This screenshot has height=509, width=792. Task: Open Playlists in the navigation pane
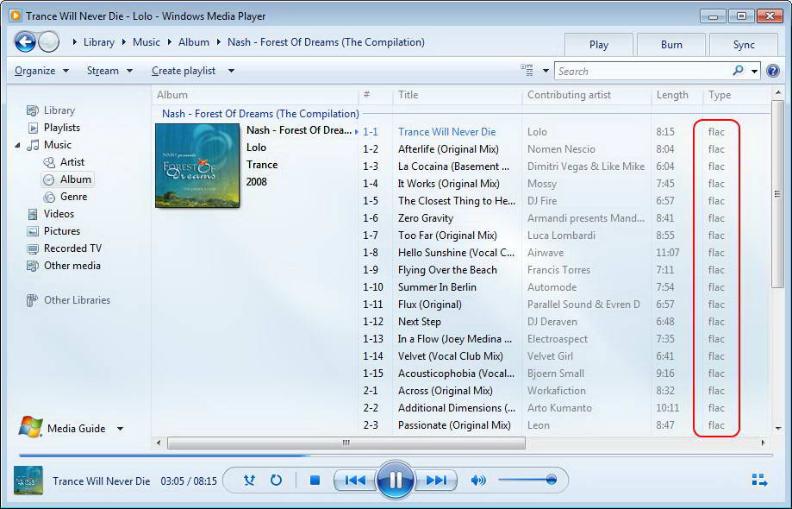(x=62, y=128)
